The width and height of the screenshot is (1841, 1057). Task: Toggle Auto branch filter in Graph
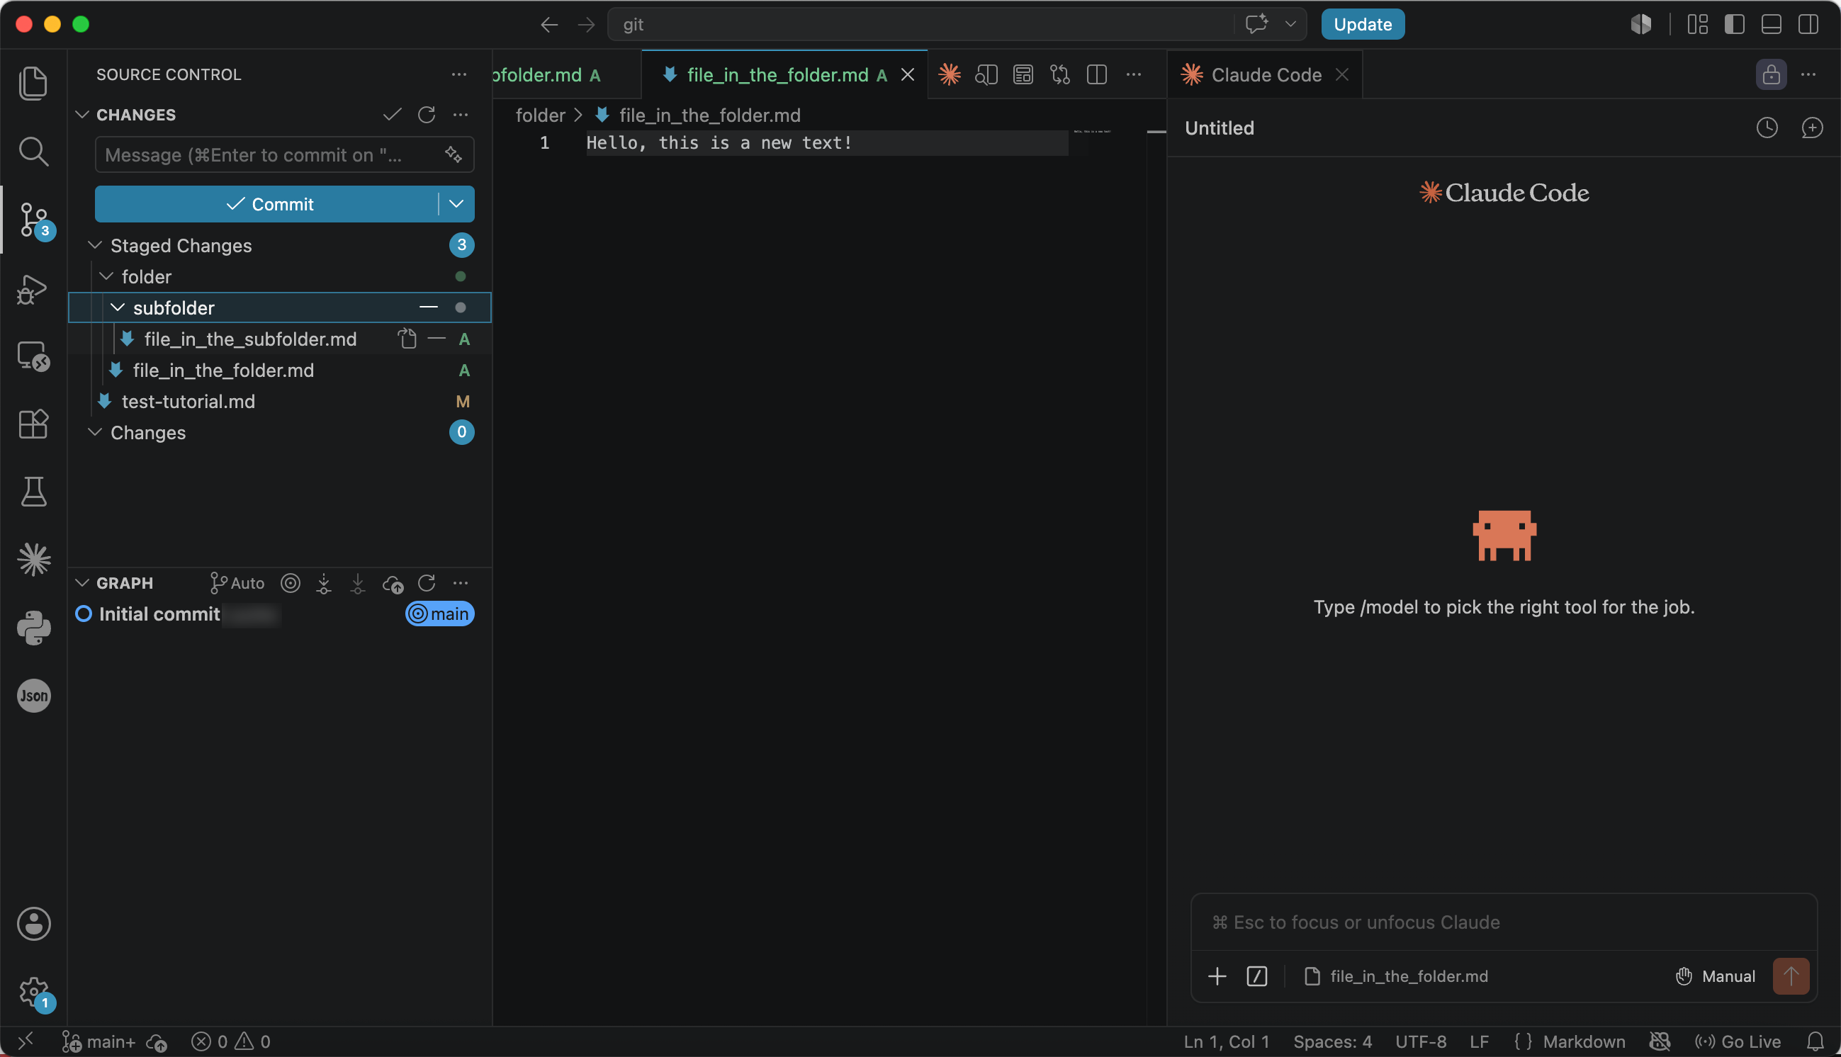(x=237, y=583)
